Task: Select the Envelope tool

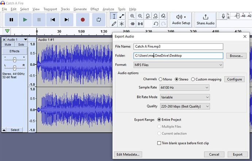Action: tap(122, 16)
